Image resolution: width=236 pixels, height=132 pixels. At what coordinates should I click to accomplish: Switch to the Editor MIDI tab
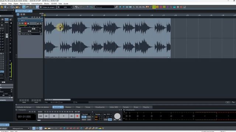click(x=114, y=107)
